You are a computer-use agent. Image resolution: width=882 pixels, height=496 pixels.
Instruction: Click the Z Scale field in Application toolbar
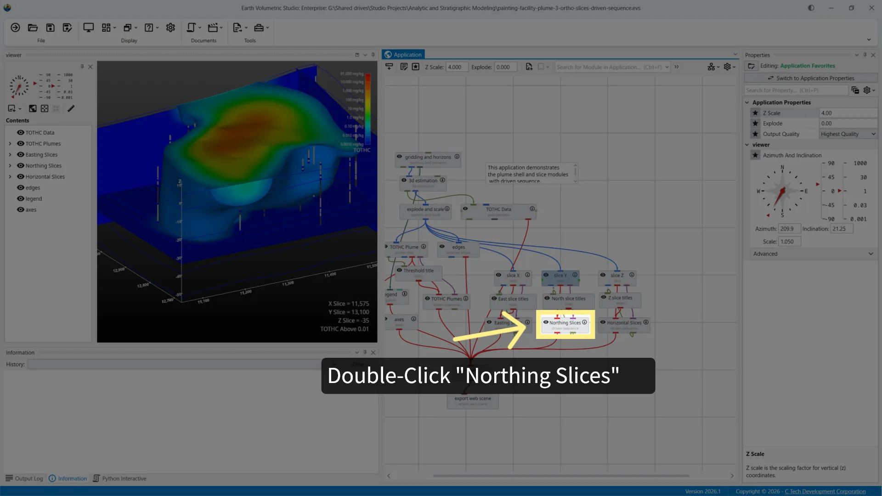(457, 67)
